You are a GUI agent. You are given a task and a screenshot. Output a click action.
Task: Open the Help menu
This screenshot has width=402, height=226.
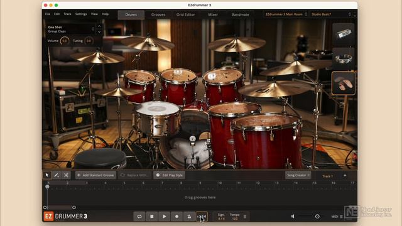coord(105,14)
